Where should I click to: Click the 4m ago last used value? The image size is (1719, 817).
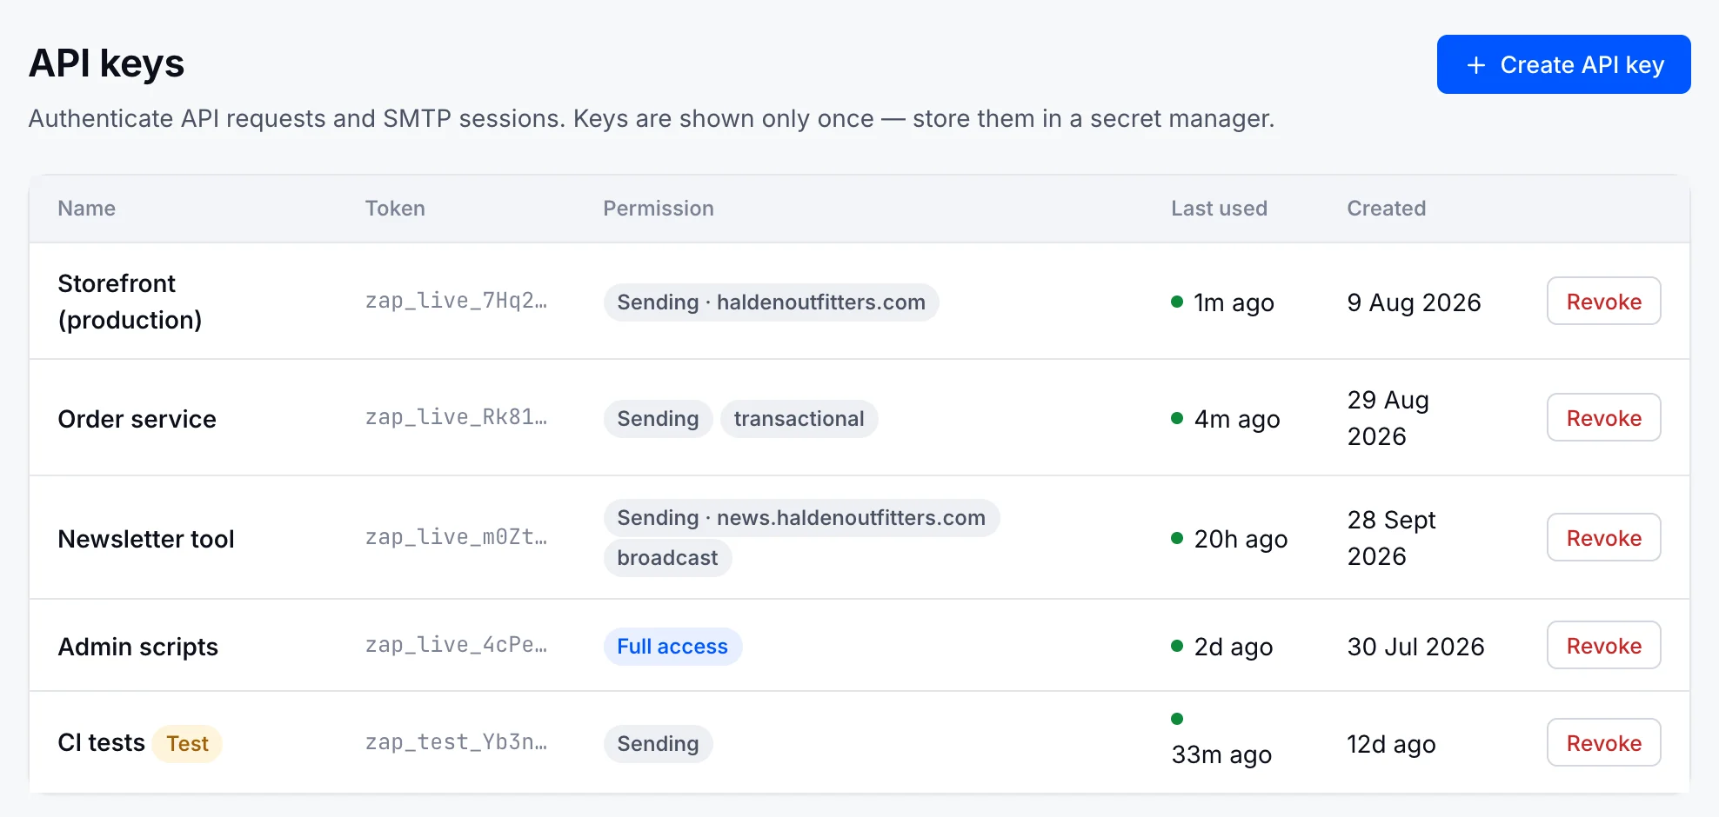(1236, 419)
